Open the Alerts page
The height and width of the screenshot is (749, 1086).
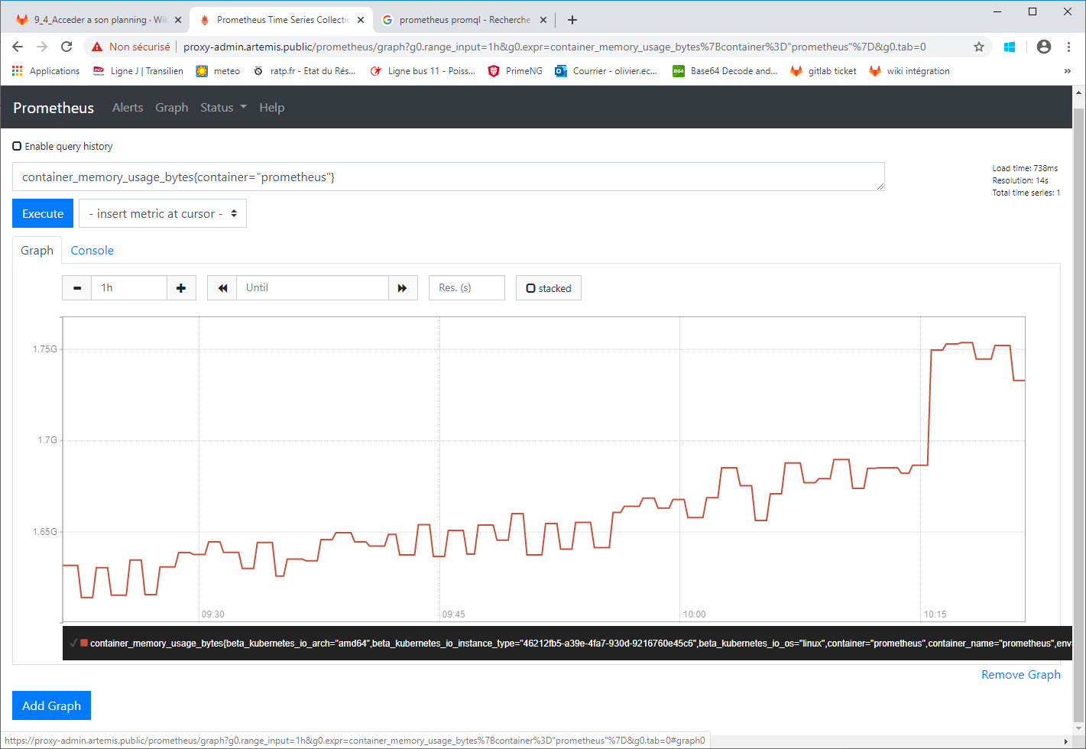pos(127,108)
